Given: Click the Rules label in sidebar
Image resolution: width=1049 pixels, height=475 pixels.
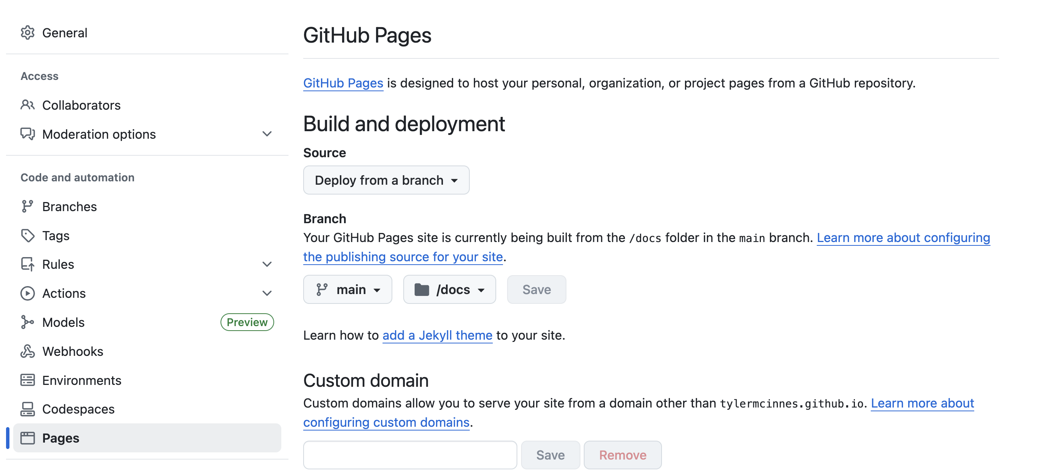Looking at the screenshot, I should coord(58,264).
